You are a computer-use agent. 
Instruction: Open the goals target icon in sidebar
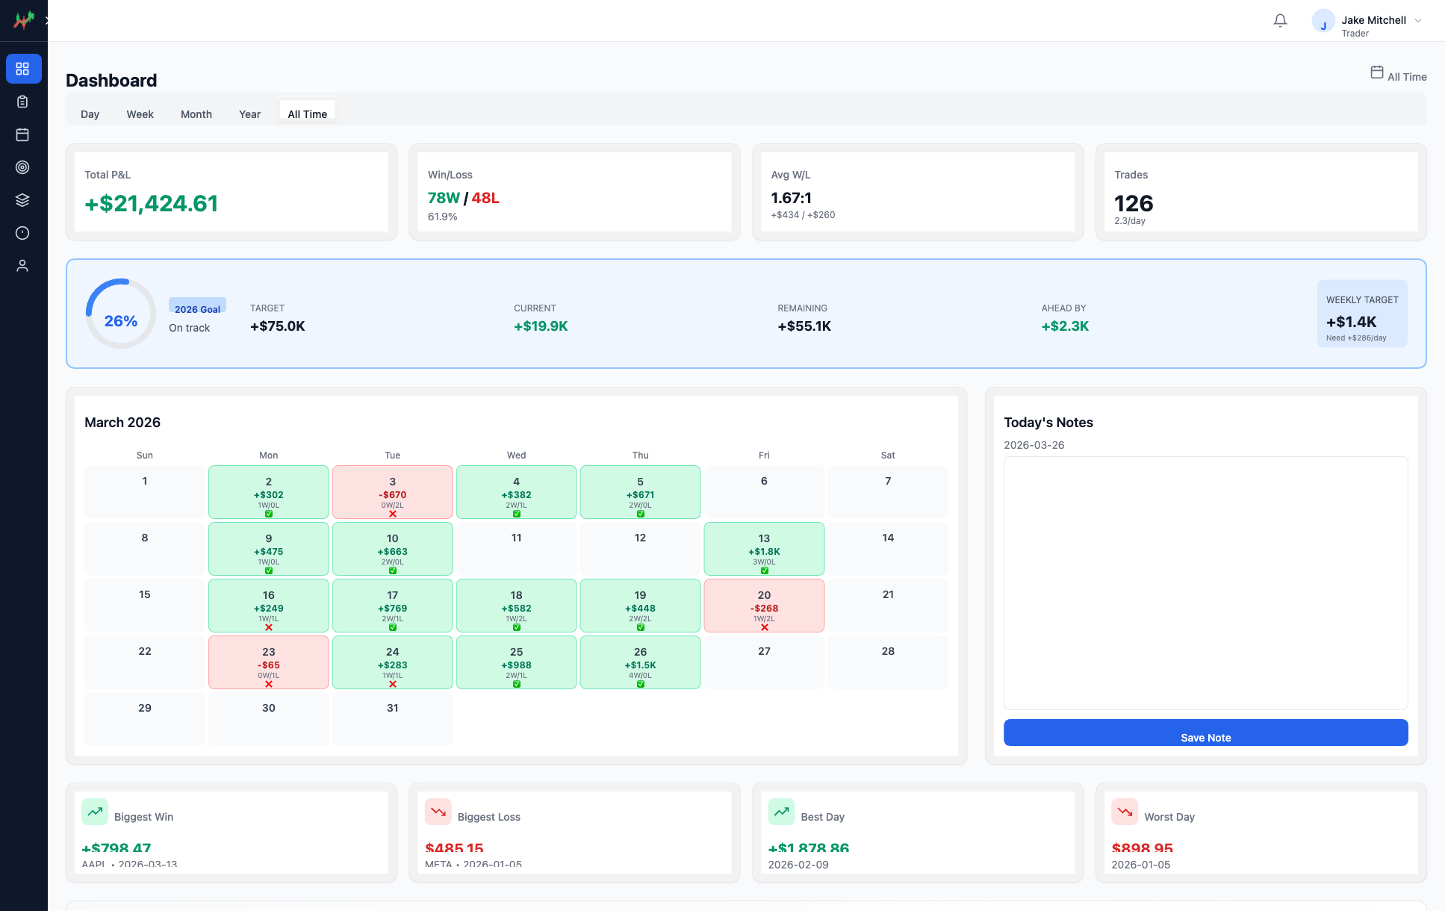tap(23, 167)
